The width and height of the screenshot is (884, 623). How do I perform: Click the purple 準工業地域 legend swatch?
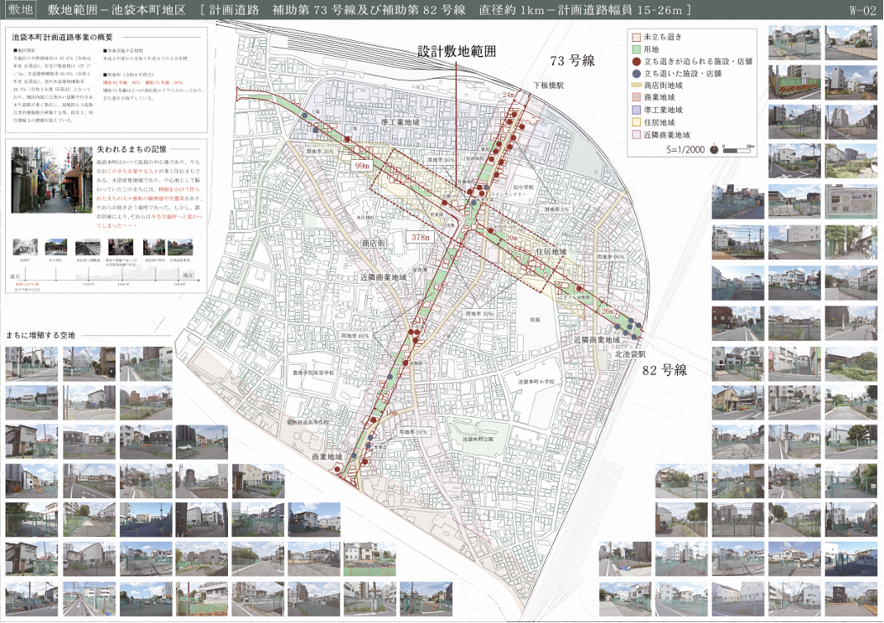(x=636, y=110)
